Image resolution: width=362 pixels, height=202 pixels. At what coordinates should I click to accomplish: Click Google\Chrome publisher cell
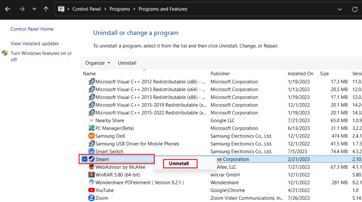click(227, 190)
